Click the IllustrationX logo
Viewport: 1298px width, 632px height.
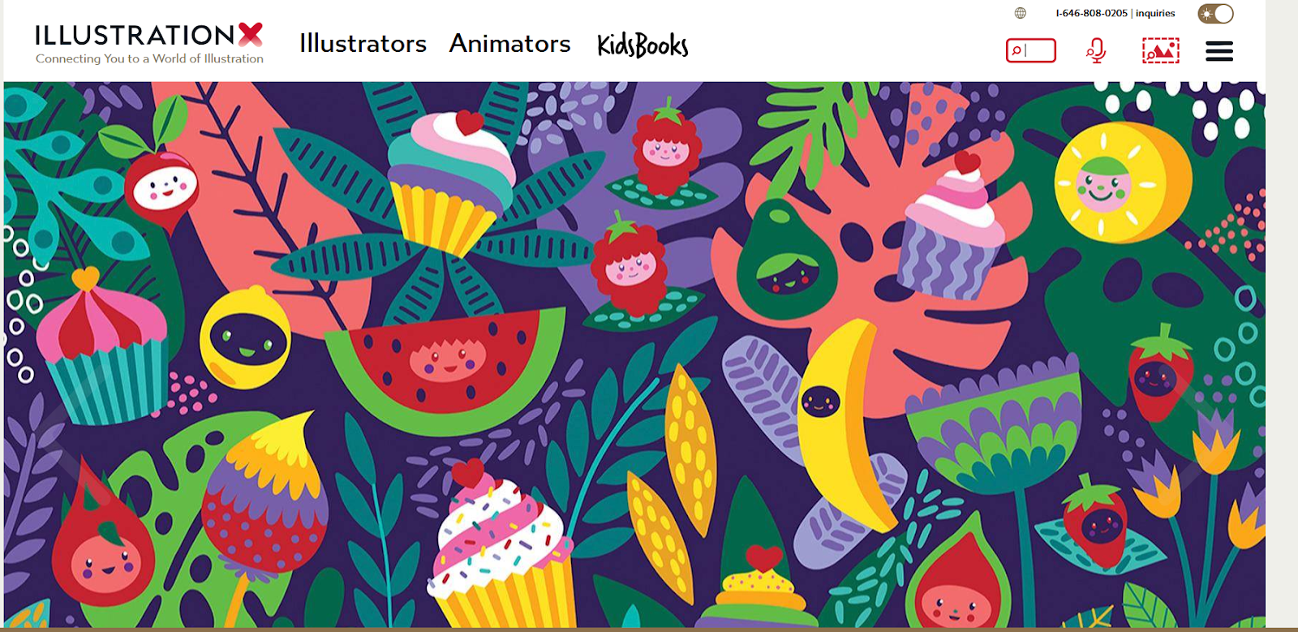click(x=148, y=35)
